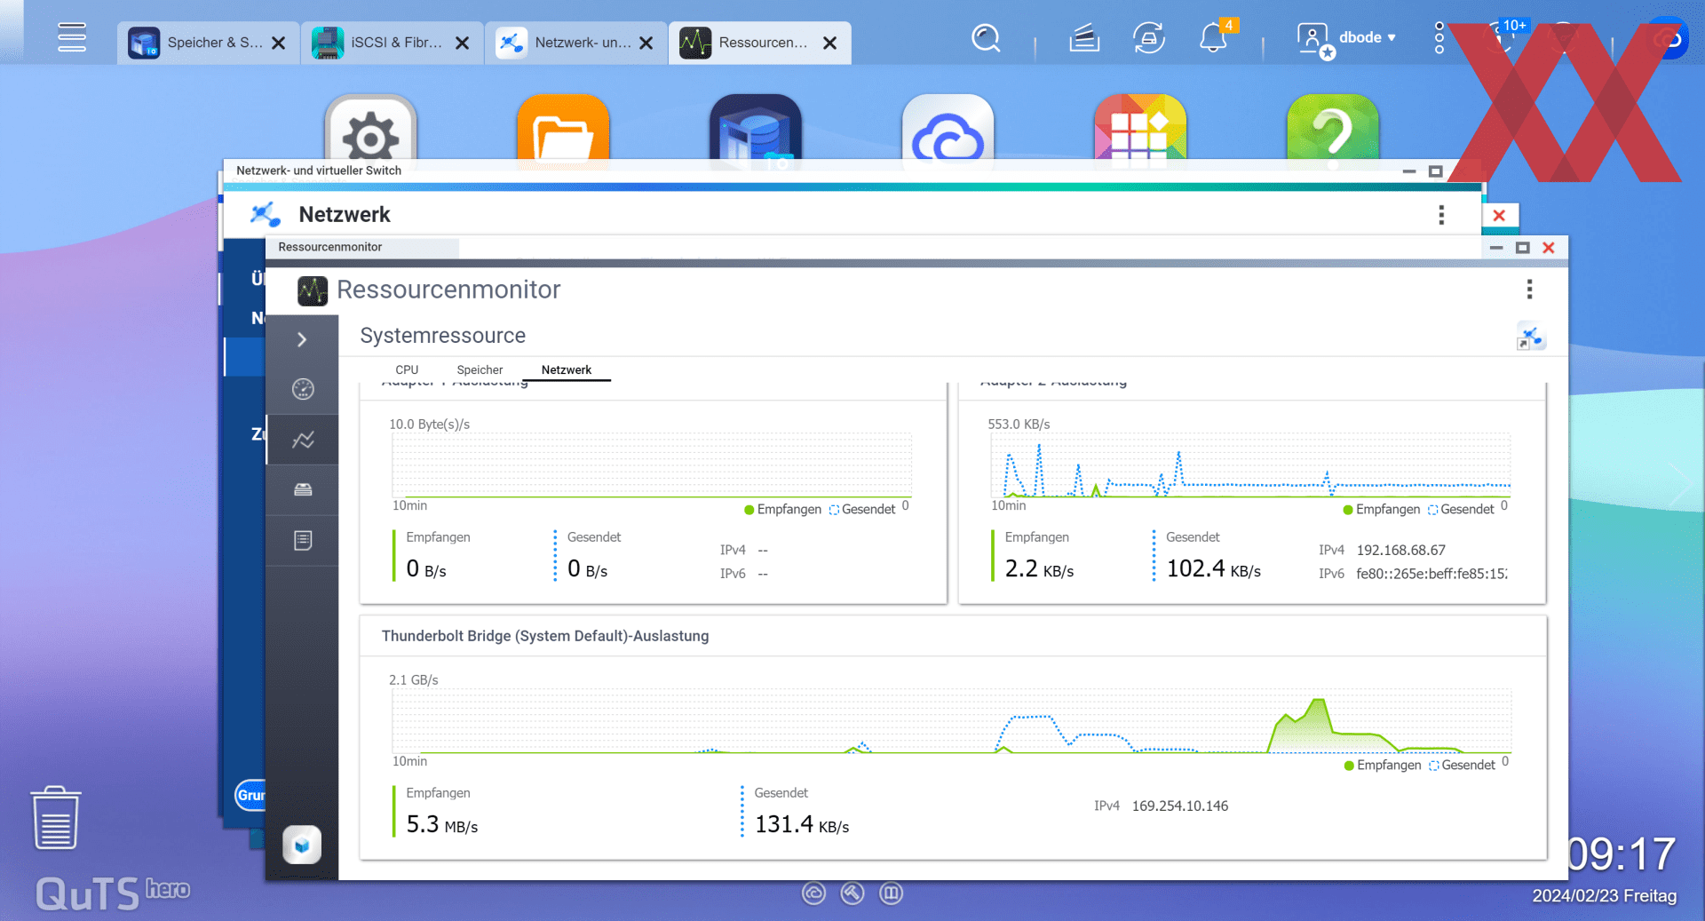1705x921 pixels.
Task: Close the Speicher & S... taskbar tab
Action: tap(279, 43)
